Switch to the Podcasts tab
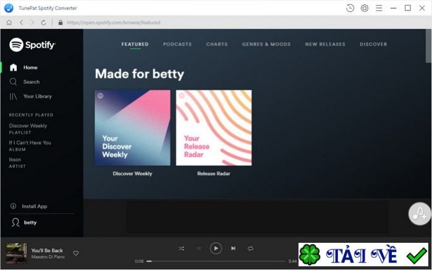The height and width of the screenshot is (270, 432). (x=177, y=44)
